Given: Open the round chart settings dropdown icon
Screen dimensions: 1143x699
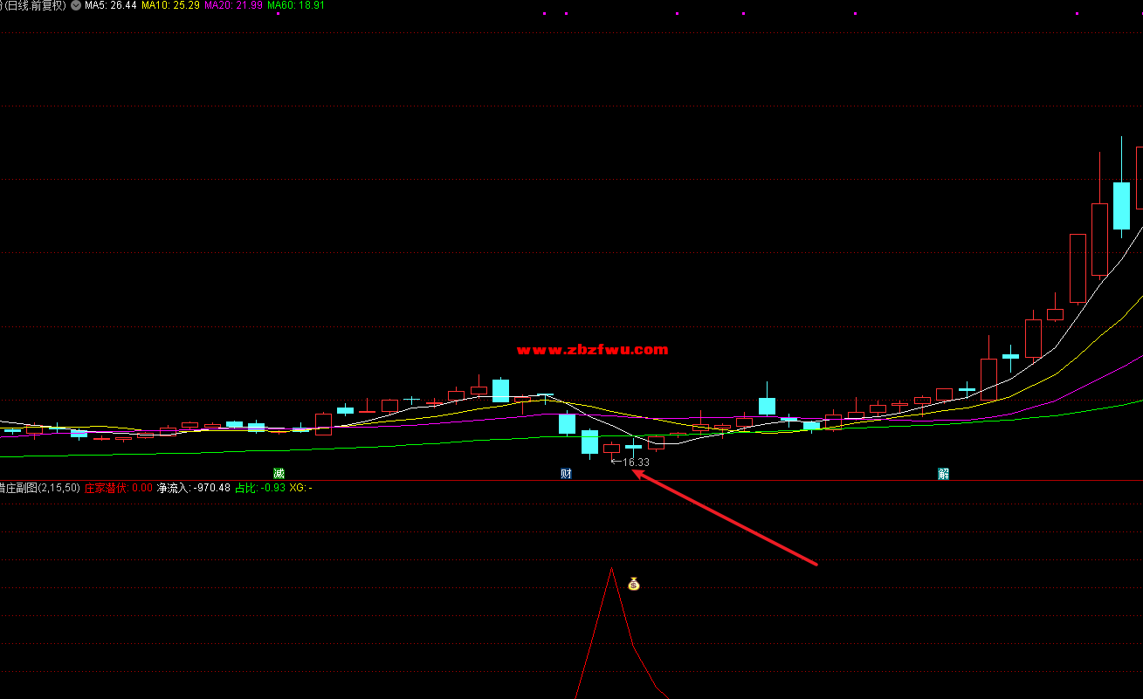Looking at the screenshot, I should pos(76,5).
